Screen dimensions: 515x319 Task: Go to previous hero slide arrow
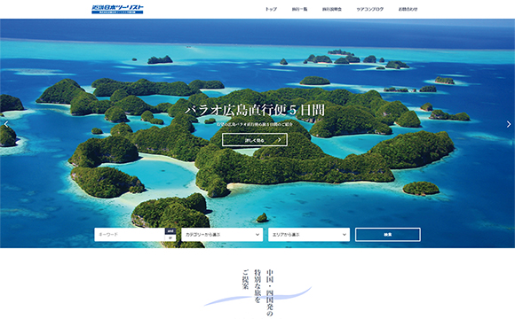point(6,124)
